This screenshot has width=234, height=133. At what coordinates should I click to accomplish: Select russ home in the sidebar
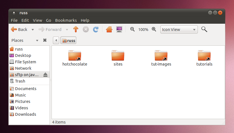click(29, 49)
